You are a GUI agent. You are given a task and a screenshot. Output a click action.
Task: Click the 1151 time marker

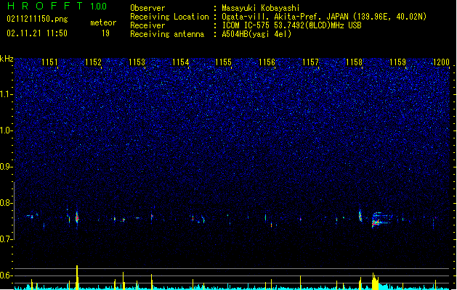pos(49,62)
